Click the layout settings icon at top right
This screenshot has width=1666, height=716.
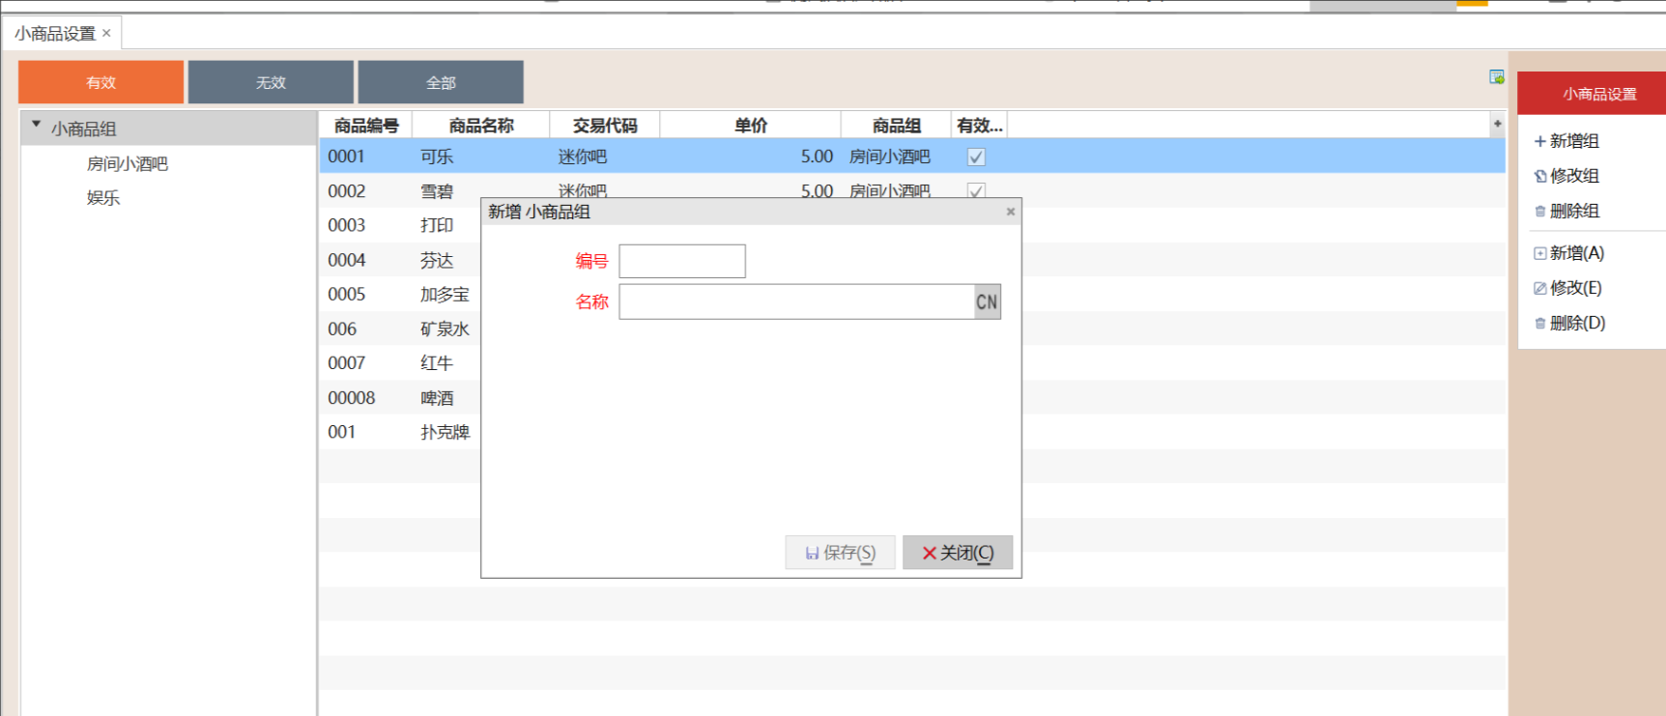[1497, 77]
